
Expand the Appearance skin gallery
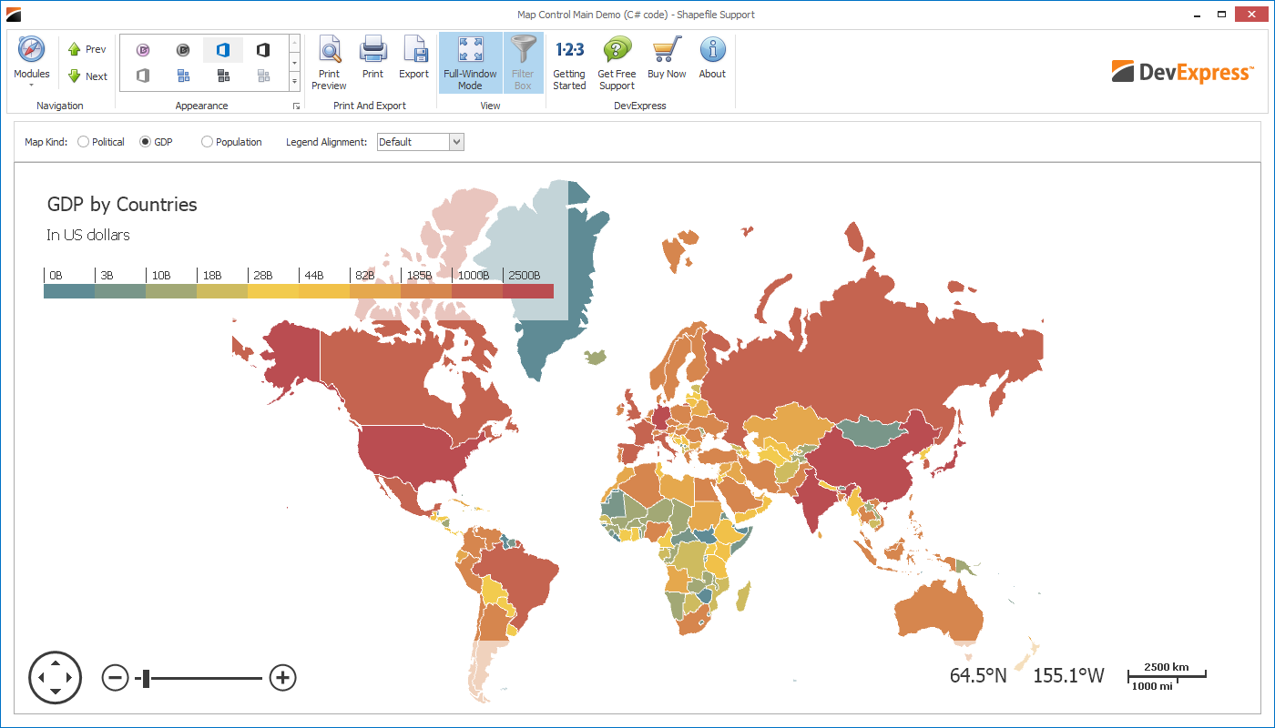(x=294, y=81)
